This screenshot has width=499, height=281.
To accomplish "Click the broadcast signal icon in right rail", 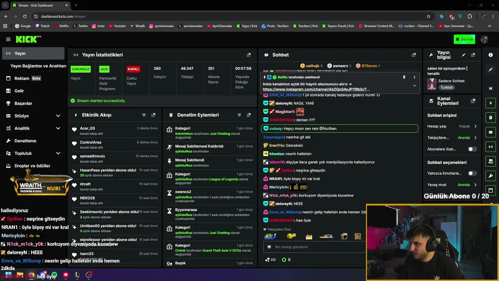I will pos(491,147).
